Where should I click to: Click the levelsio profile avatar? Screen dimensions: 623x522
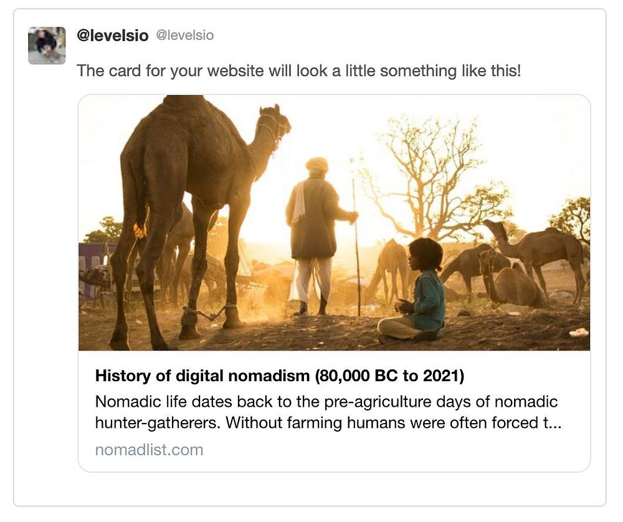(47, 45)
